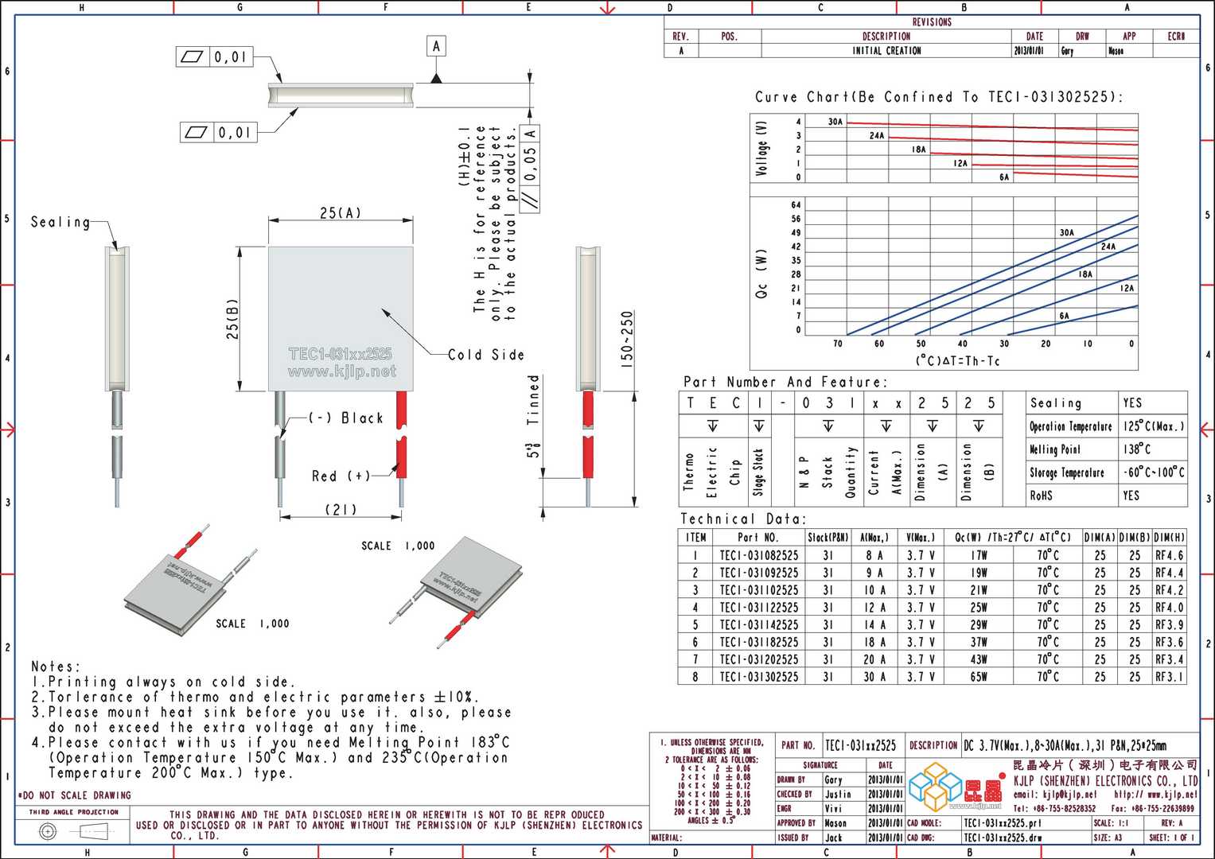This screenshot has width=1215, height=859.
Task: Click the 'Curve Chart' title text
Action: tap(939, 97)
